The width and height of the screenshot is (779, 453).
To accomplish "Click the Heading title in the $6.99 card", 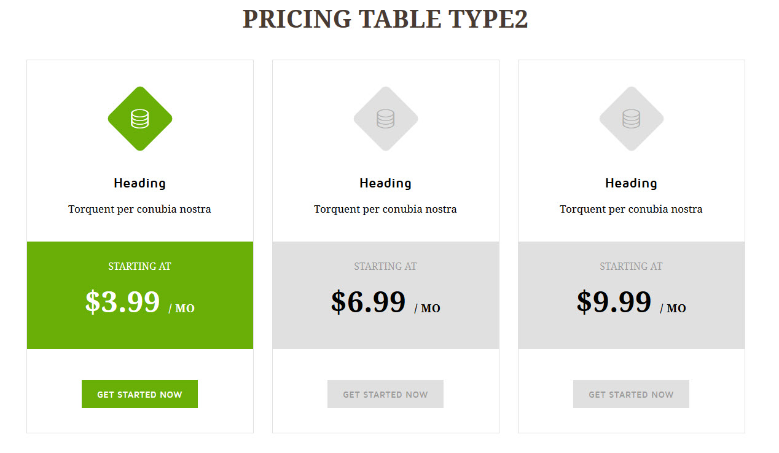I will pos(385,183).
